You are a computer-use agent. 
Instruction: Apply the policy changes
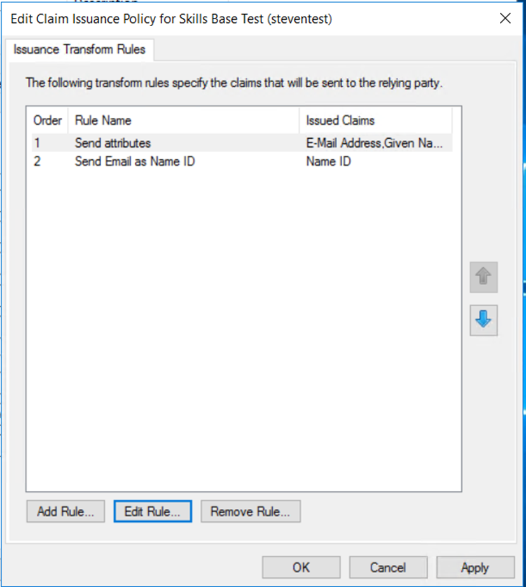(x=475, y=567)
